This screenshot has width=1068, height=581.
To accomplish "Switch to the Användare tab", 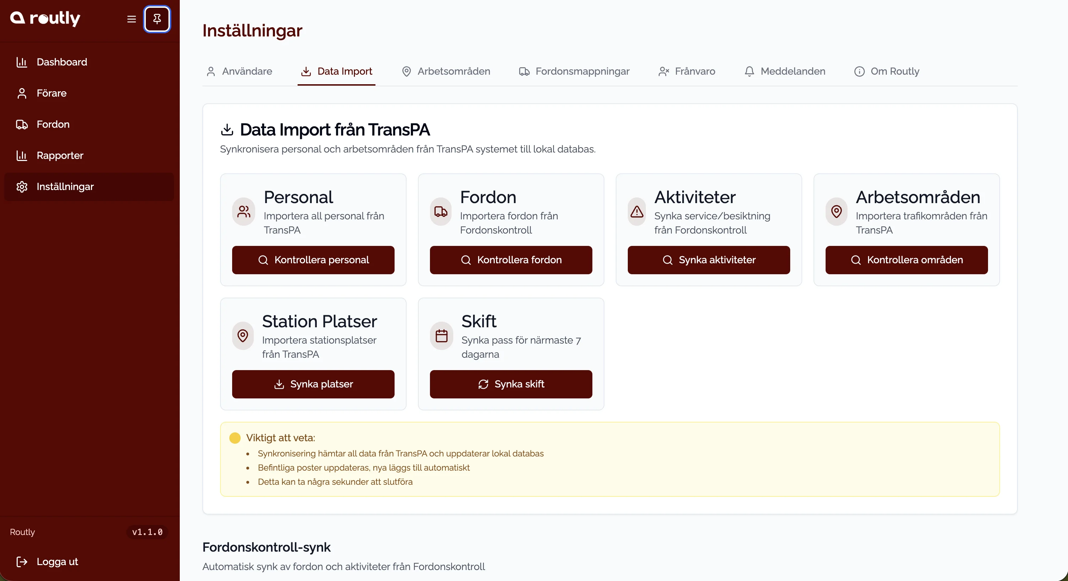I will coord(247,71).
